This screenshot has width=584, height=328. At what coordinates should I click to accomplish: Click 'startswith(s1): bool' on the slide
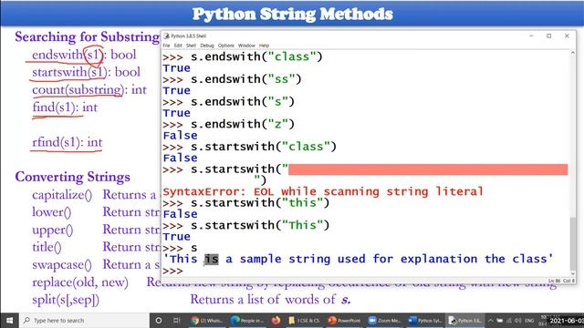(x=86, y=72)
